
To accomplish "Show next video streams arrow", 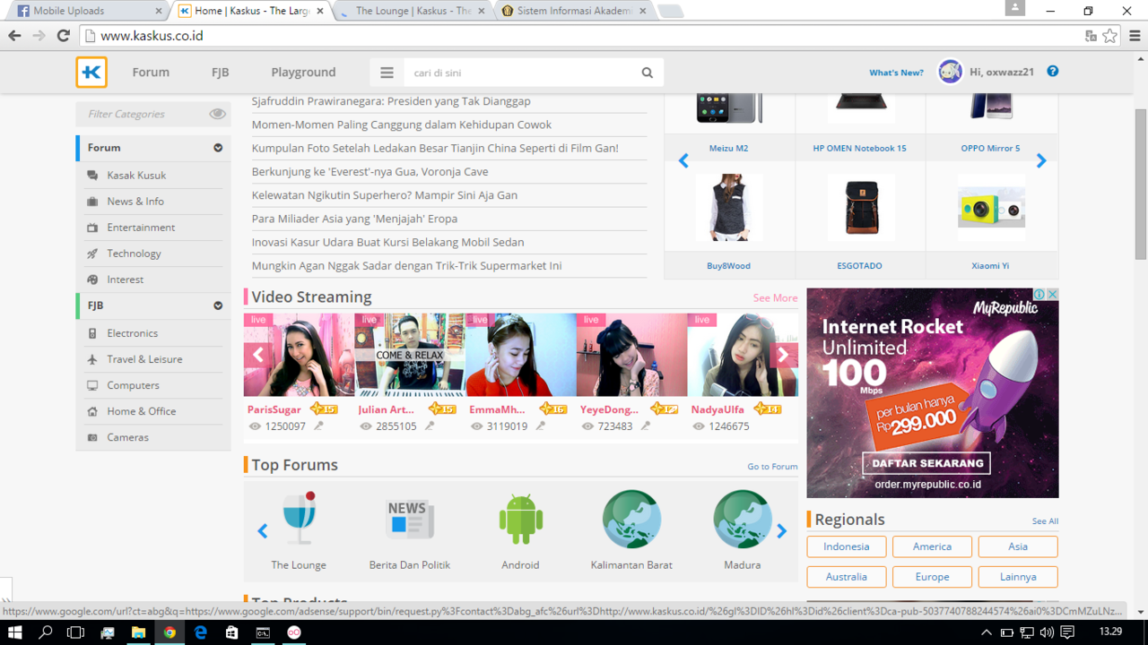I will (x=783, y=355).
